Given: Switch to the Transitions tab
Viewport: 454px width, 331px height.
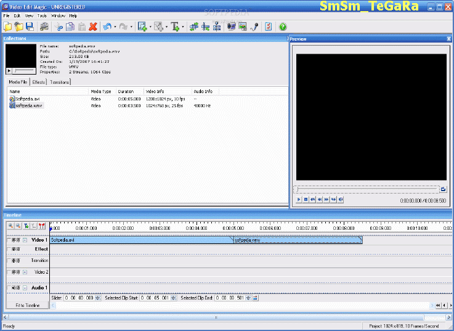Looking at the screenshot, I should coord(59,83).
